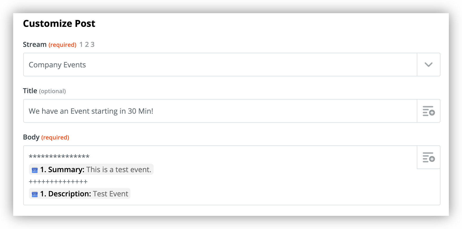Click the 1 2 3 hint next to Stream

pos(87,44)
